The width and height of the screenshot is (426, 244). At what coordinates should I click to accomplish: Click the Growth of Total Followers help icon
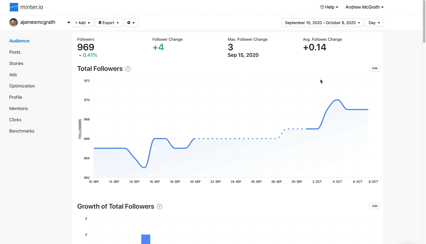[159, 207]
